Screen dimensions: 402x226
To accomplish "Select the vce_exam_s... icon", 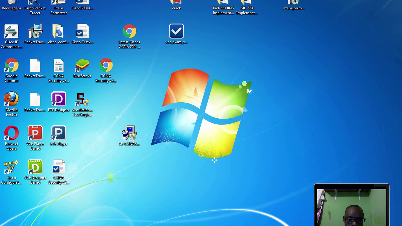I will pyautogui.click(x=177, y=34).
